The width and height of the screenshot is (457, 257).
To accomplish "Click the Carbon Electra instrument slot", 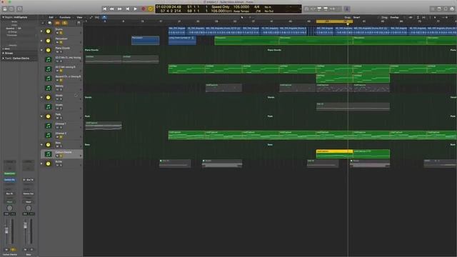I will click(x=9, y=180).
